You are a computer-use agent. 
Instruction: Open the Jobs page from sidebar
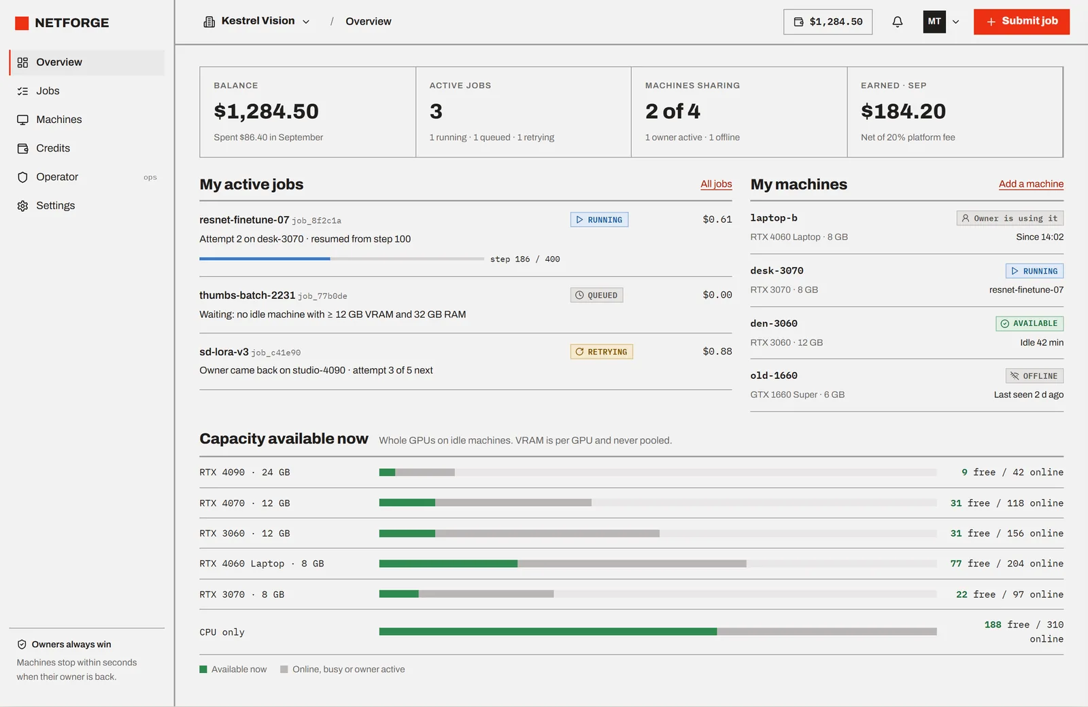87,91
